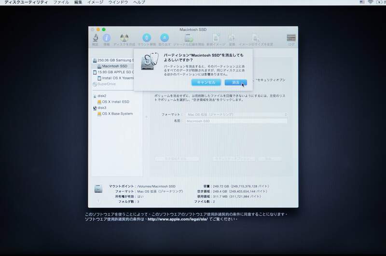
Task: Click the Unmount (マウント解除) toolbar icon
Action: pyautogui.click(x=147, y=38)
